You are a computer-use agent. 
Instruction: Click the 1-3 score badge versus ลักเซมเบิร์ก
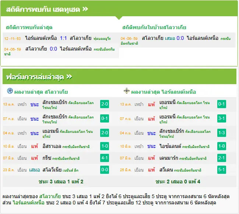pyautogui.click(x=221, y=133)
